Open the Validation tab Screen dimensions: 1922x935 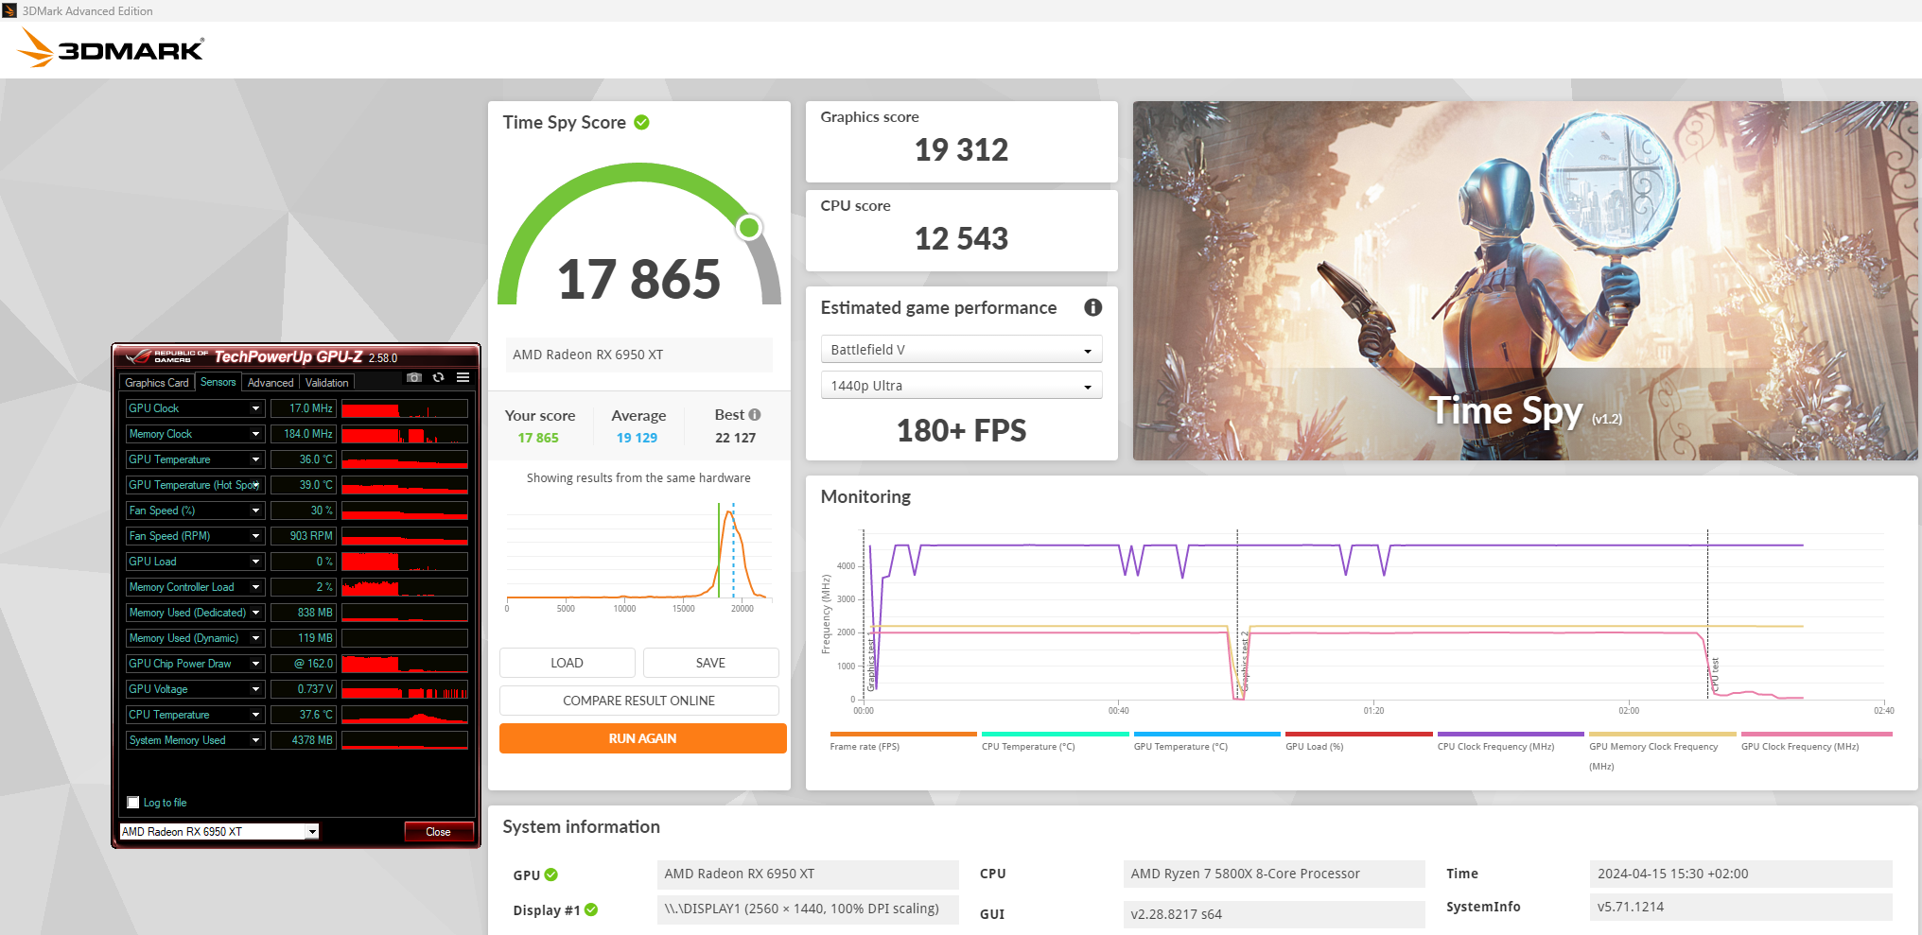[x=326, y=383]
